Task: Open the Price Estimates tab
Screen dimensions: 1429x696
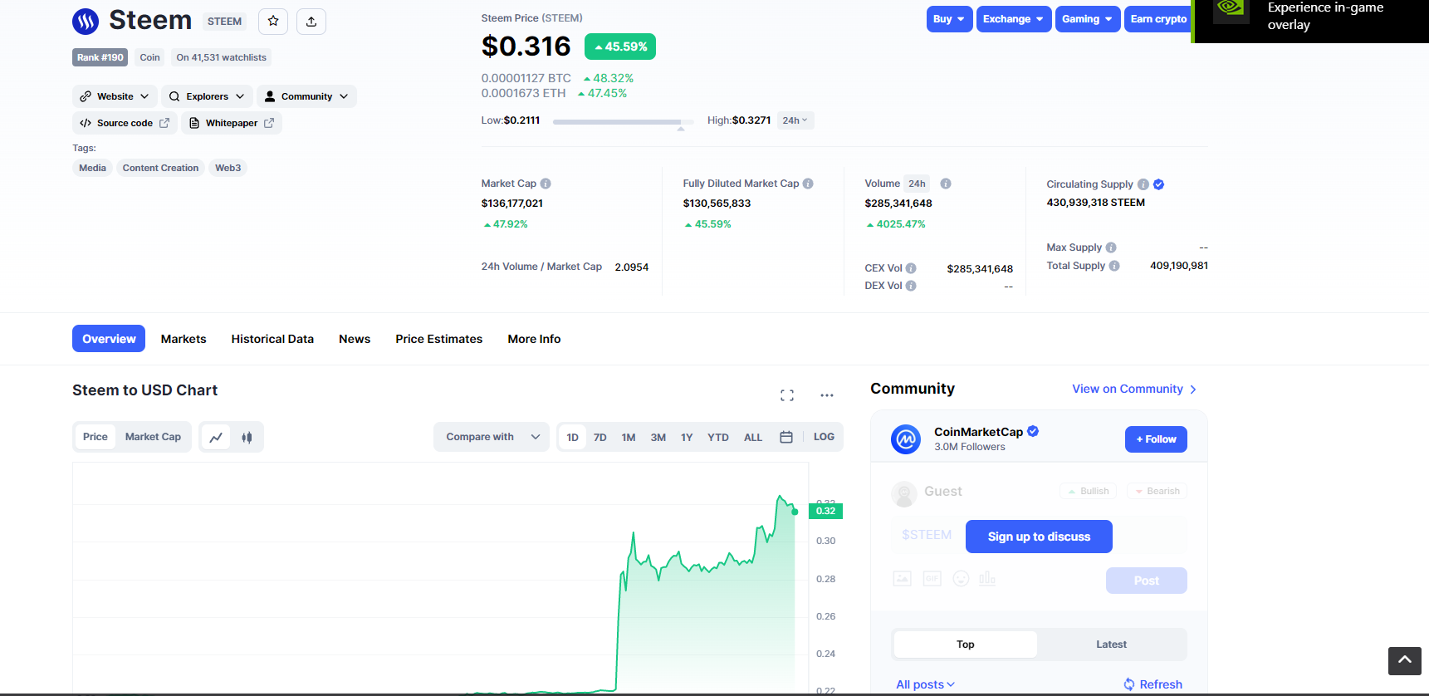Action: pos(439,339)
